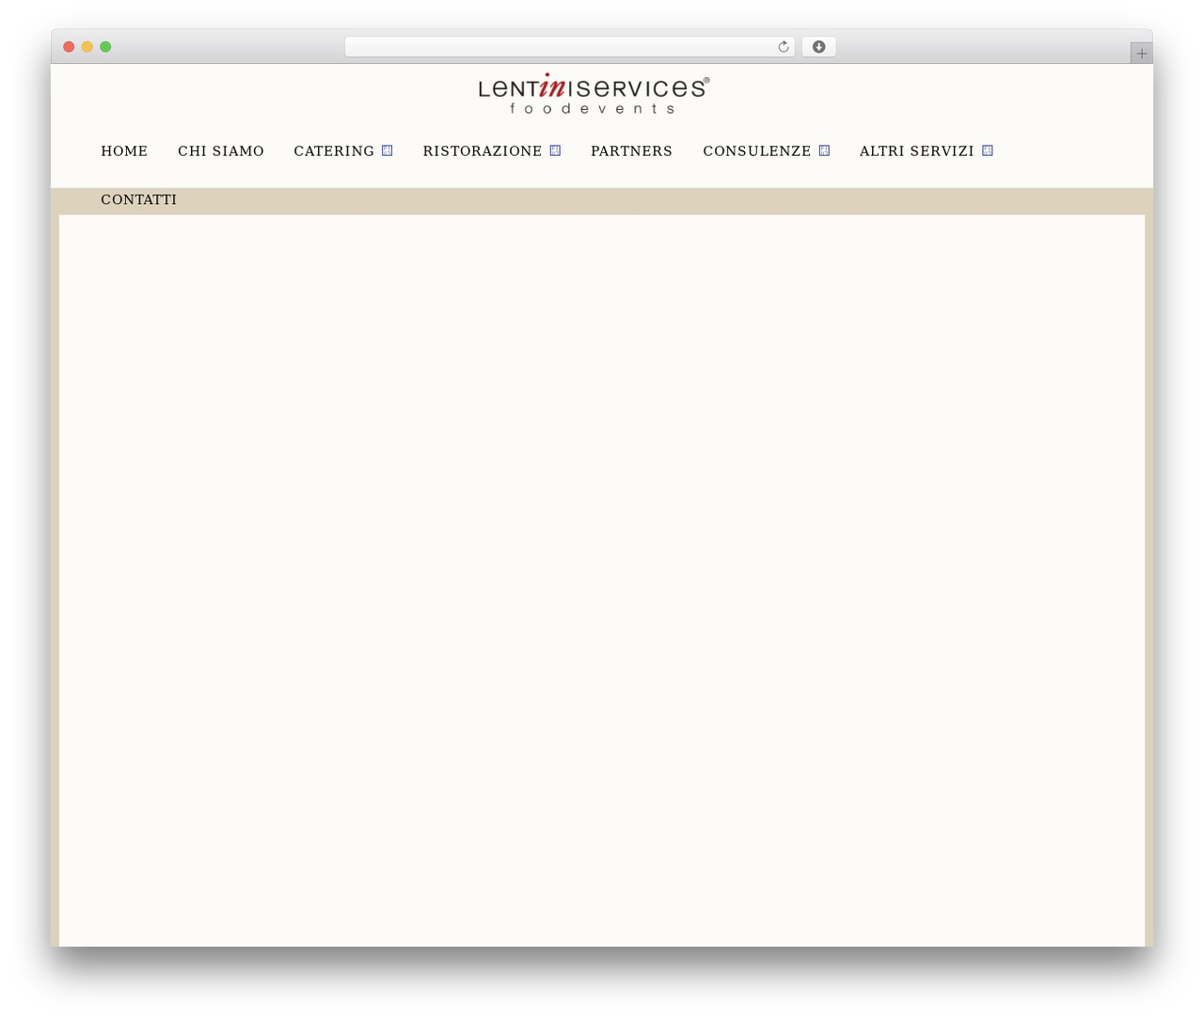Select the Altri Servizi menu link
Screen dimensions: 1204x1019
[x=917, y=151]
